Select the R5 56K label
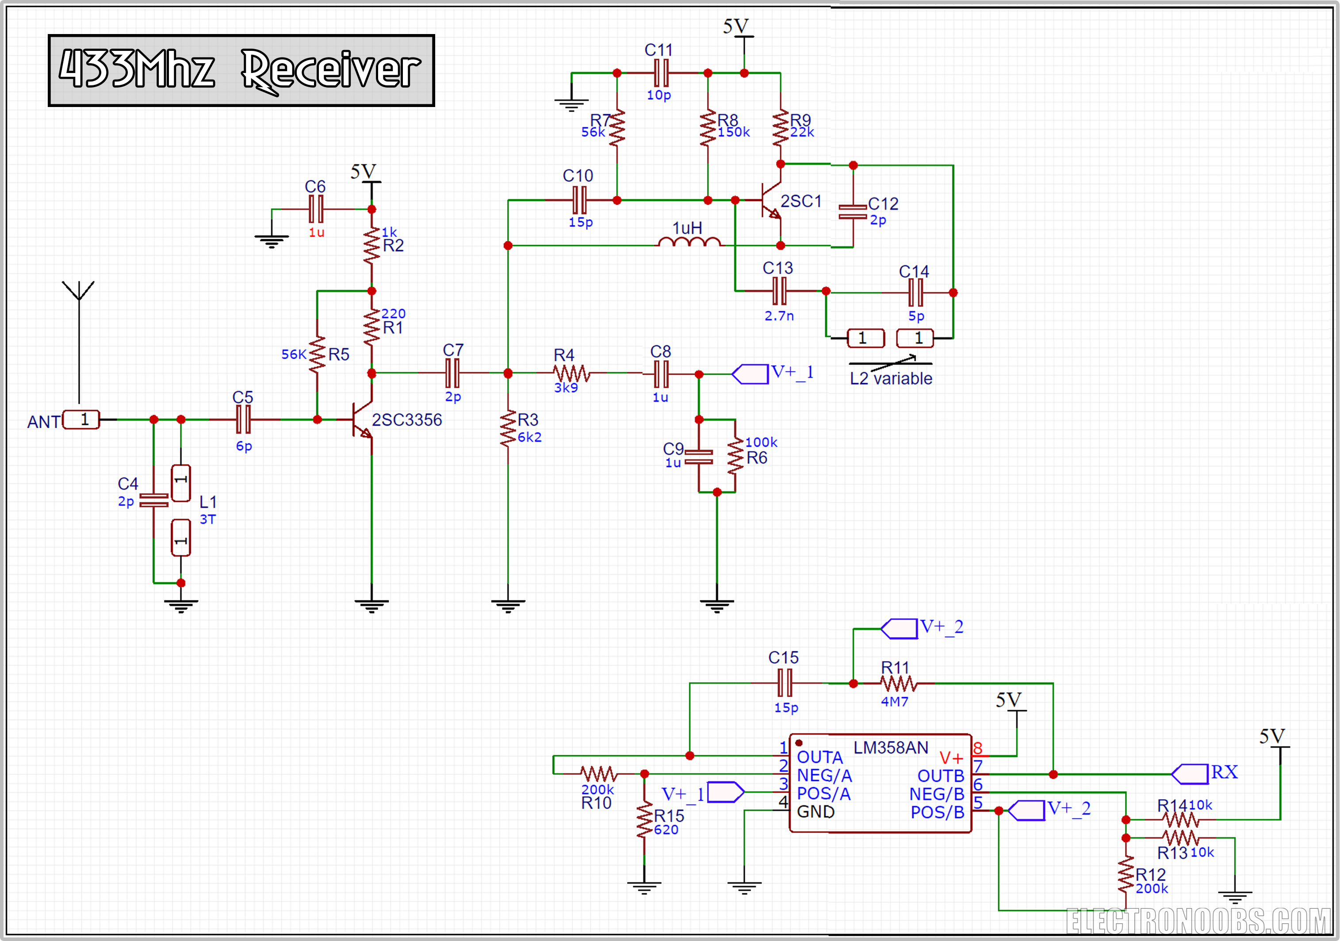Screen dimensions: 1340x941 click(x=315, y=354)
